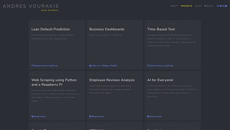
Task: Click the AI for Everyone! title
Action: click(x=160, y=80)
